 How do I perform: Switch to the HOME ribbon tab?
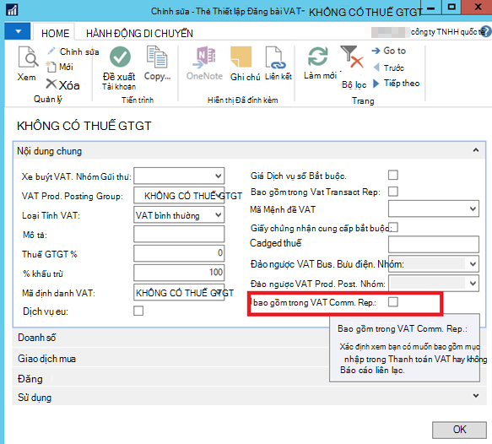[55, 33]
